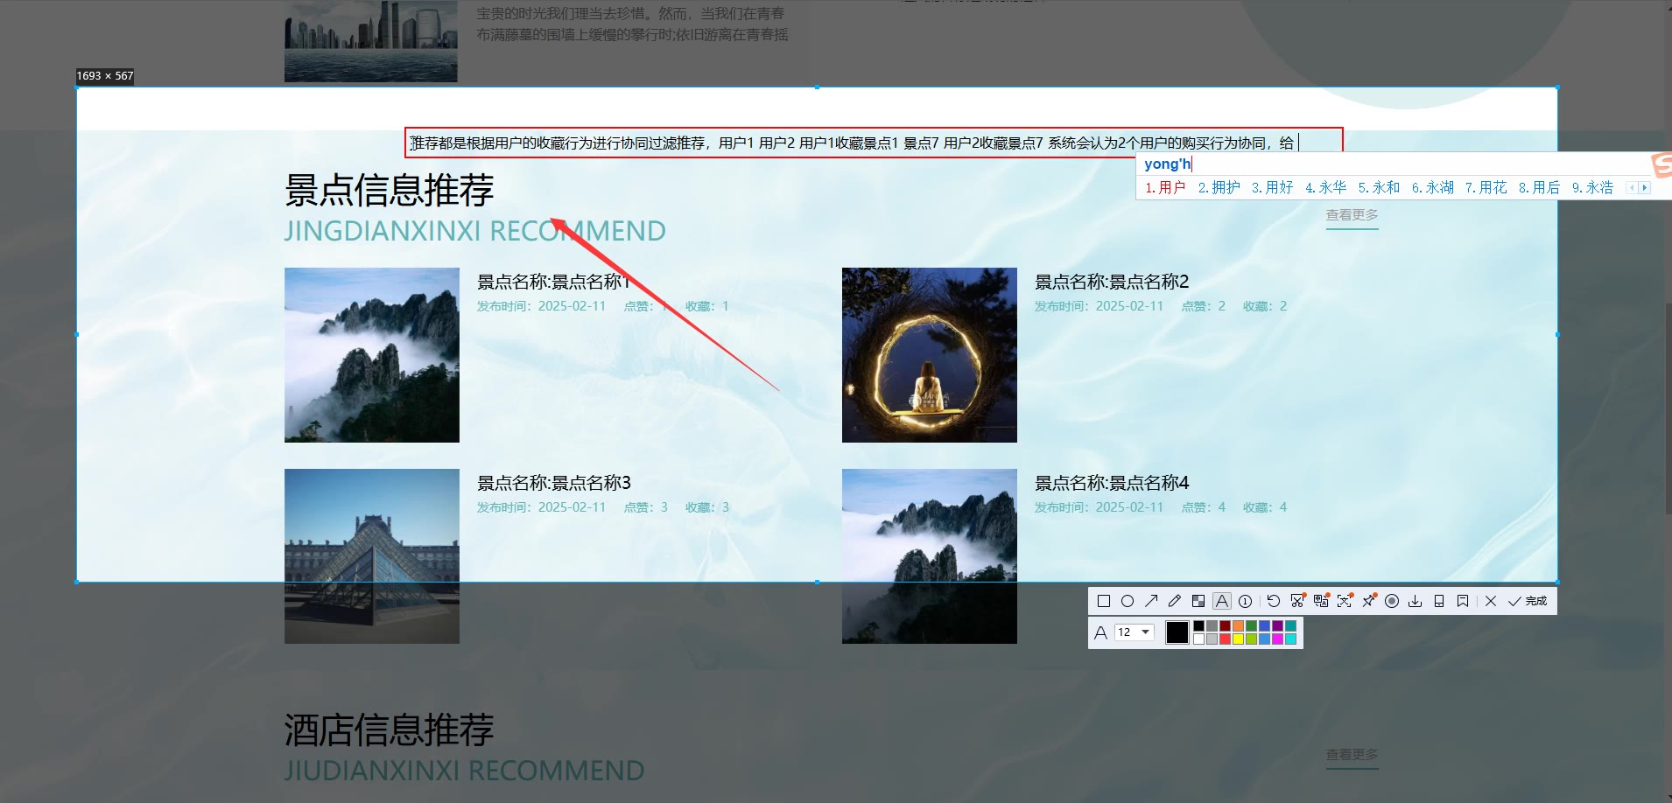Run text recognition on the screenshot
Screen dimensions: 1672x803
[x=1345, y=601]
